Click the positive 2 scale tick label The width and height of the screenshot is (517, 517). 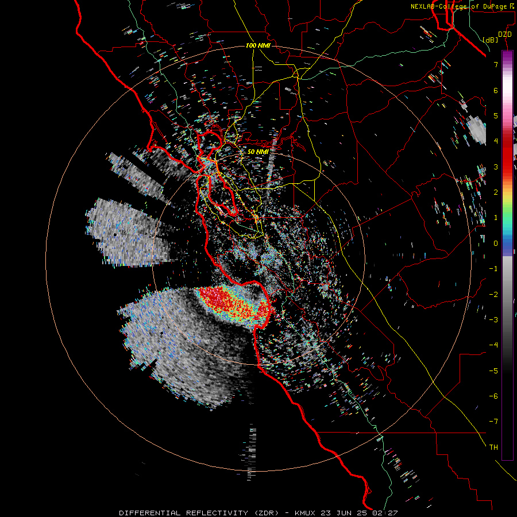(x=496, y=192)
